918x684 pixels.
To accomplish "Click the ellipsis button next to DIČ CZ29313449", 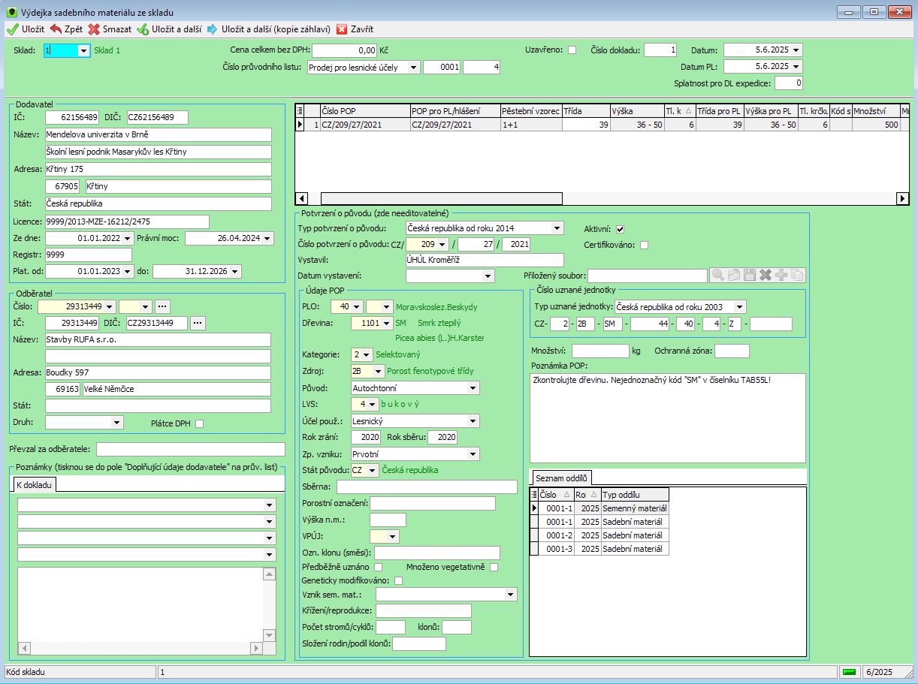I will coord(198,323).
